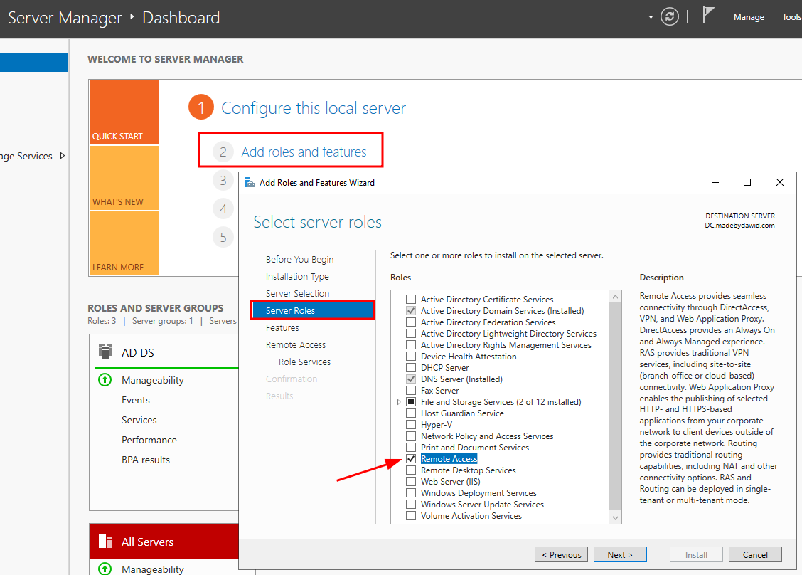Screen dimensions: 802x575
Task: Click the AD DS role icon
Action: tap(105, 352)
